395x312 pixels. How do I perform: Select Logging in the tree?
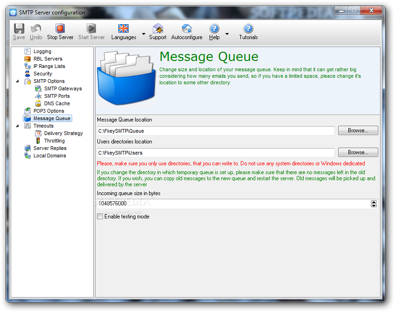pyautogui.click(x=42, y=51)
